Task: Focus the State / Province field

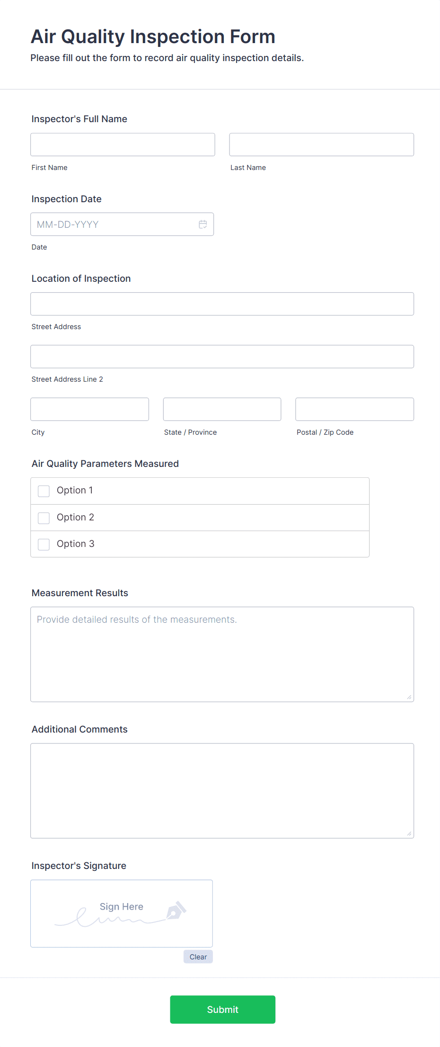Action: pyautogui.click(x=222, y=409)
